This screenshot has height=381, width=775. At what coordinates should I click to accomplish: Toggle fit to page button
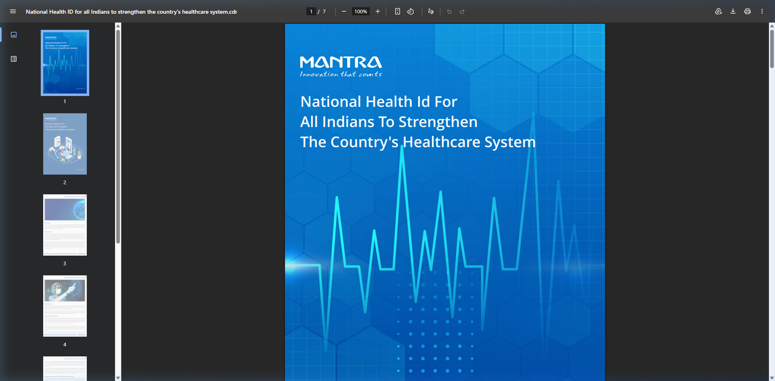click(x=398, y=11)
